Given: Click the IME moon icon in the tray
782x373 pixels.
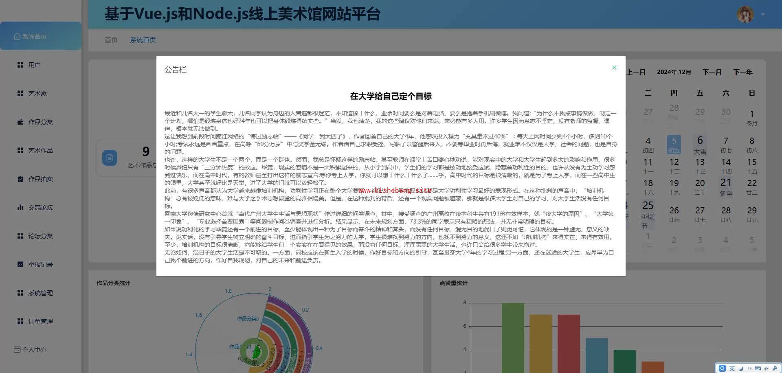Looking at the screenshot, I should (x=741, y=368).
